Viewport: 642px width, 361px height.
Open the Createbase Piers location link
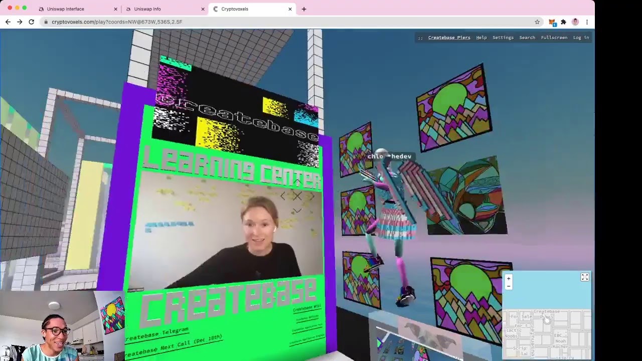[449, 38]
